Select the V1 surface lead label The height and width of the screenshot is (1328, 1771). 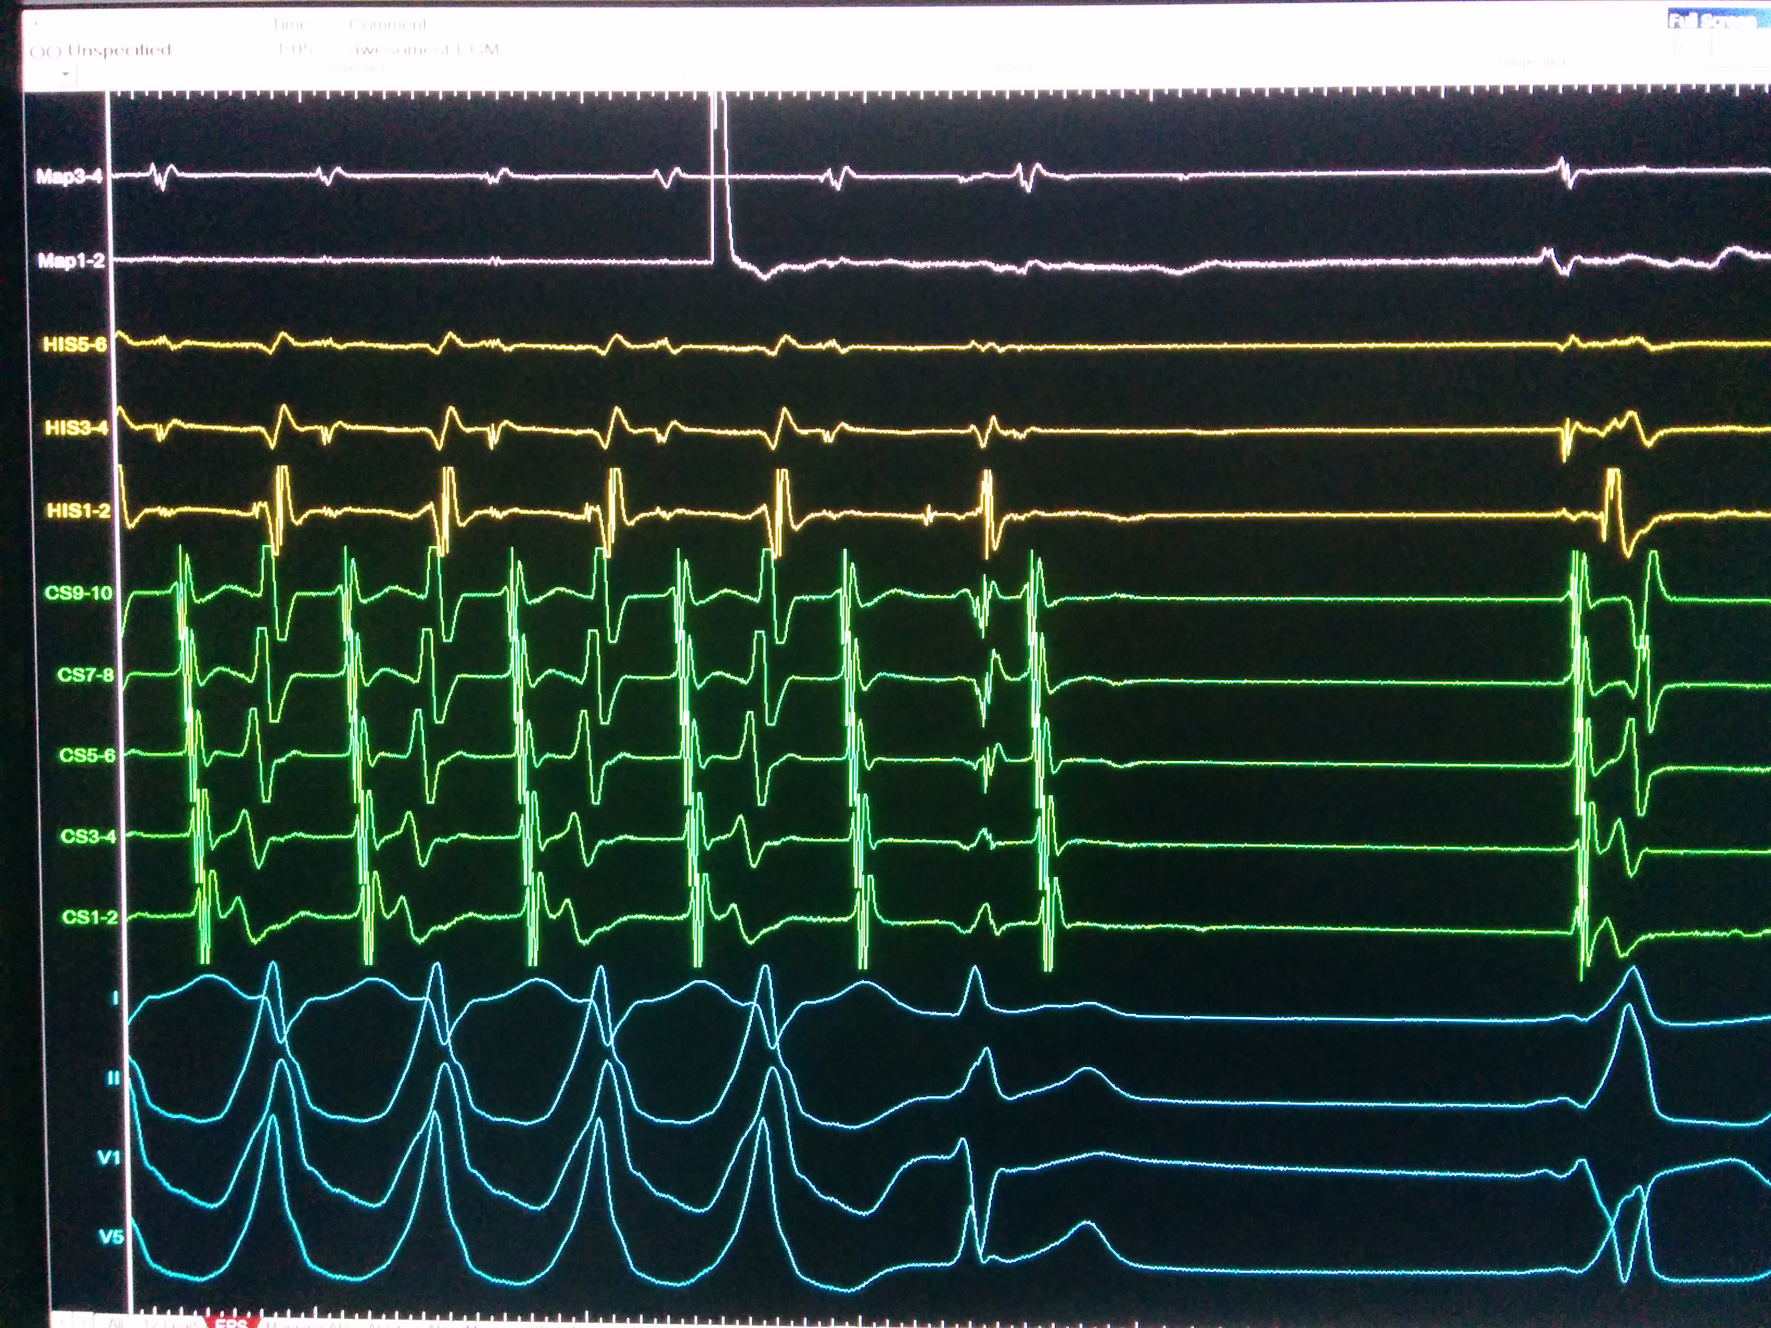pyautogui.click(x=109, y=1158)
